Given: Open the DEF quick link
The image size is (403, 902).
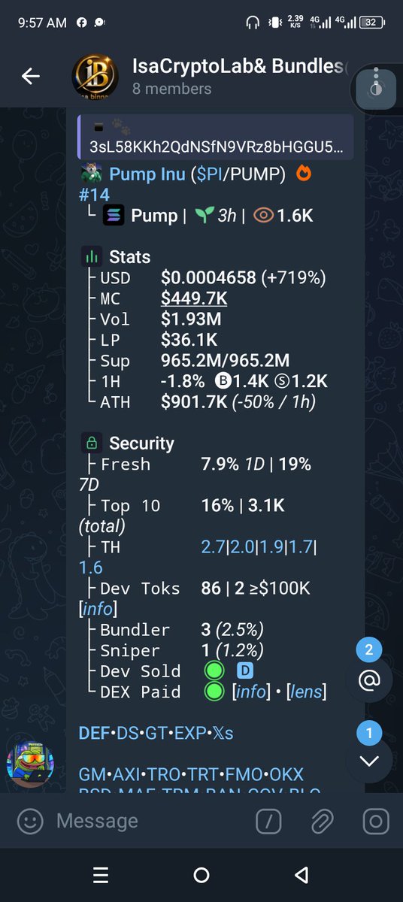Looking at the screenshot, I should [92, 733].
